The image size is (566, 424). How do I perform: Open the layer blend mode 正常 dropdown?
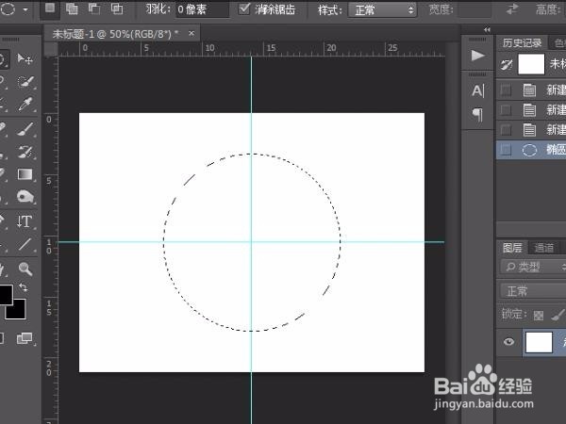533,291
